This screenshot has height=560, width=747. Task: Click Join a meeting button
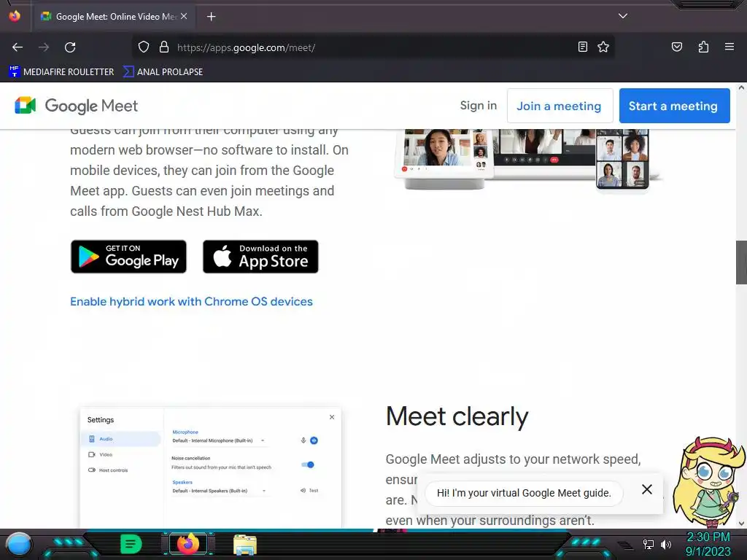coord(560,106)
